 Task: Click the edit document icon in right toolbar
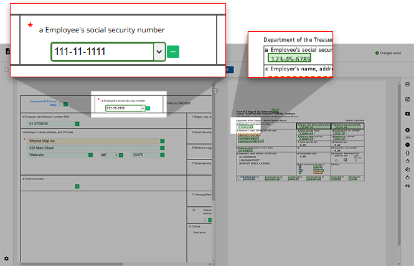407,99
